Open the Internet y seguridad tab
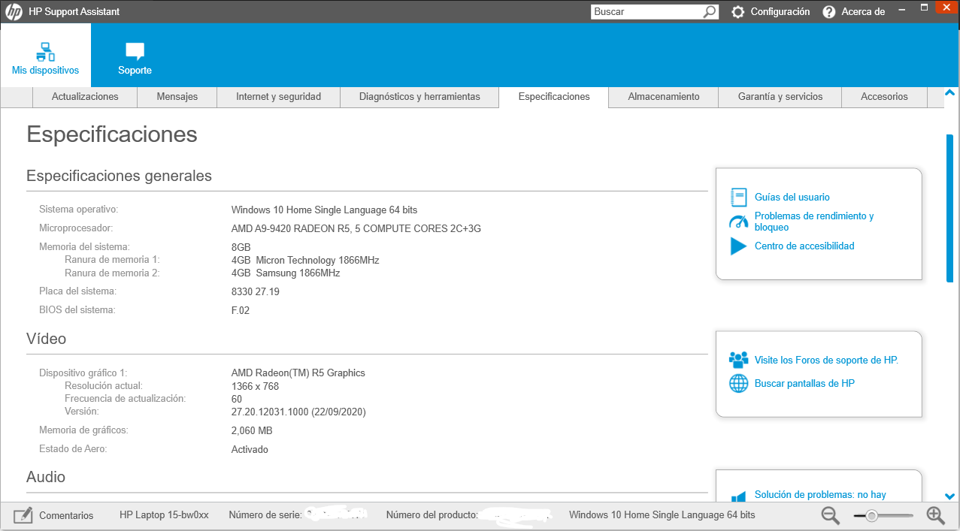This screenshot has height=531, width=960. point(278,97)
